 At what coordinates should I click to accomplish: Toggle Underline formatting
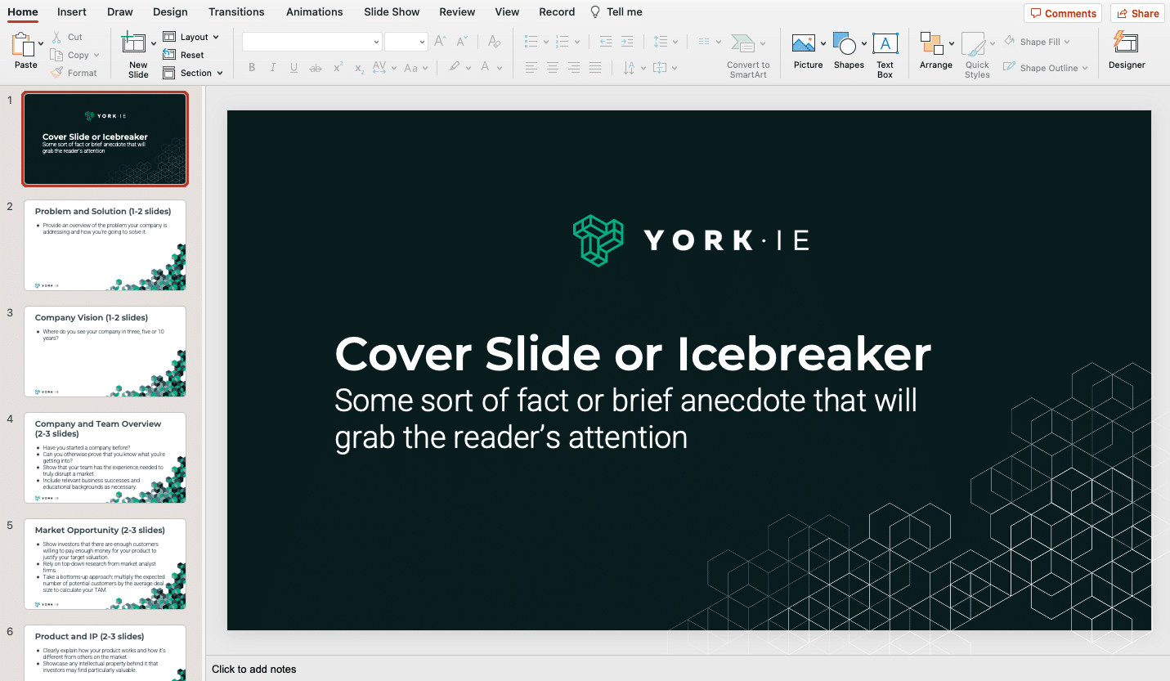[294, 68]
